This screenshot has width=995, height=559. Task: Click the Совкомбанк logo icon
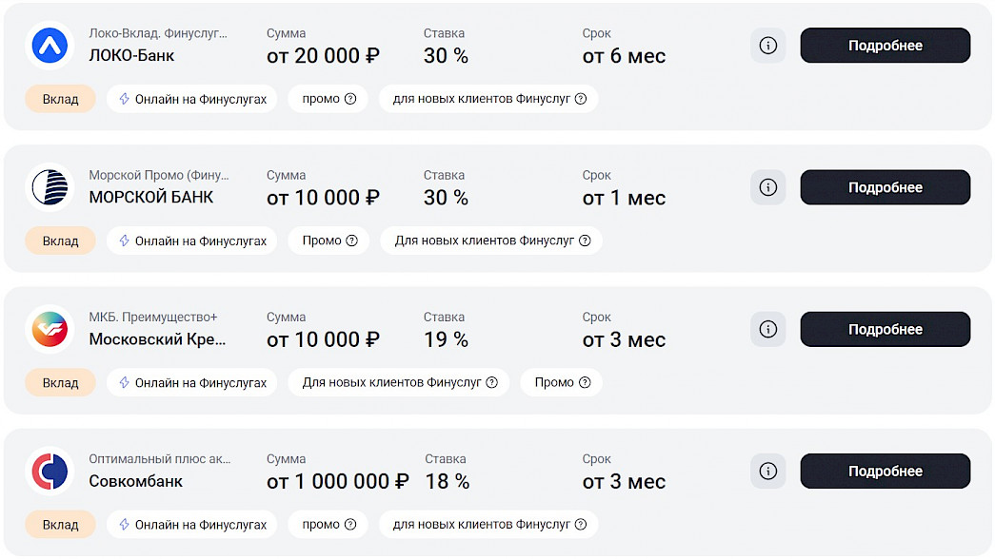tap(50, 472)
